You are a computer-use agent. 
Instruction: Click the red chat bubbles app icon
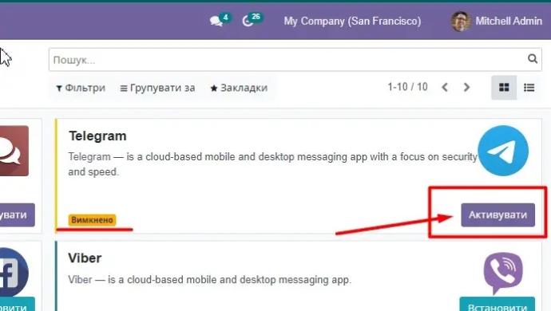coord(14,151)
